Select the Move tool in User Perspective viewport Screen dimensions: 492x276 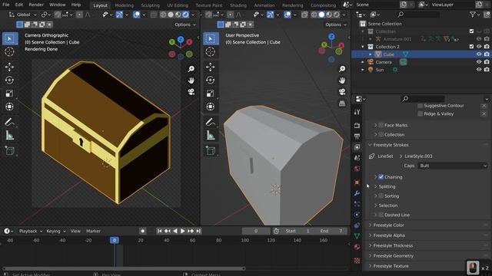pos(210,67)
